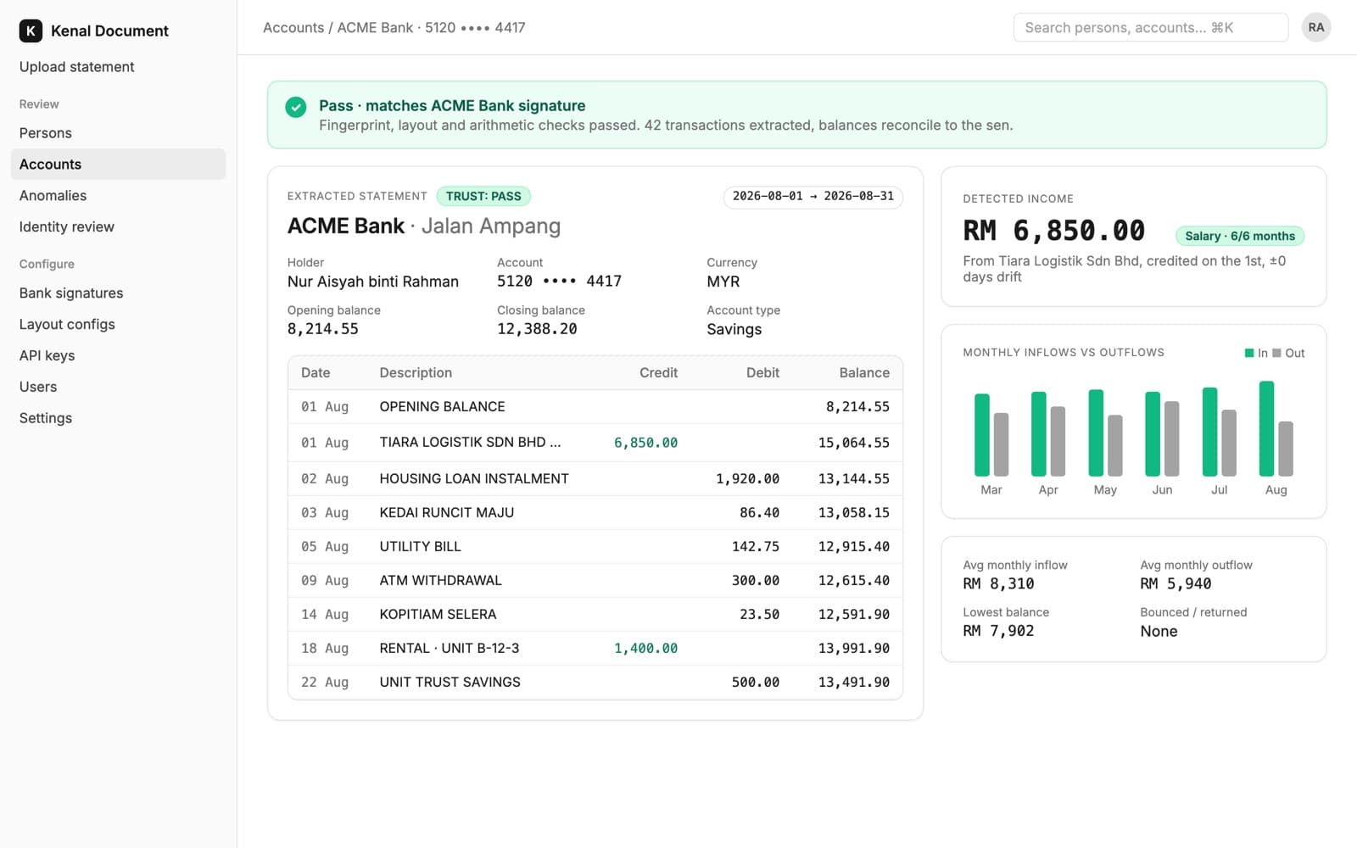Click the closing balance 12,388.20 value

coord(537,329)
